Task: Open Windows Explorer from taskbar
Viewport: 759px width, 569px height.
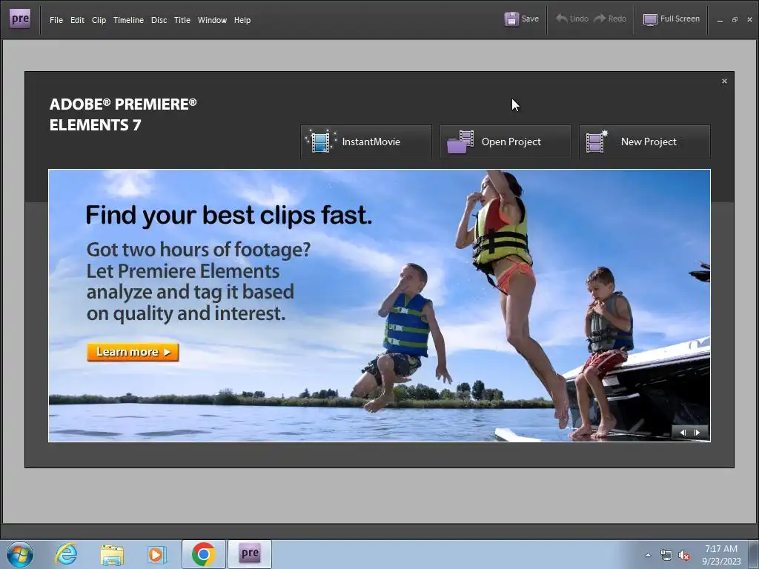Action: click(112, 554)
